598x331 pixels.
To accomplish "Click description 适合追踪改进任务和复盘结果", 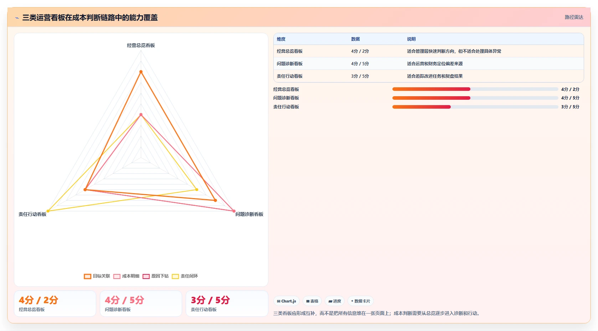I will (x=435, y=76).
